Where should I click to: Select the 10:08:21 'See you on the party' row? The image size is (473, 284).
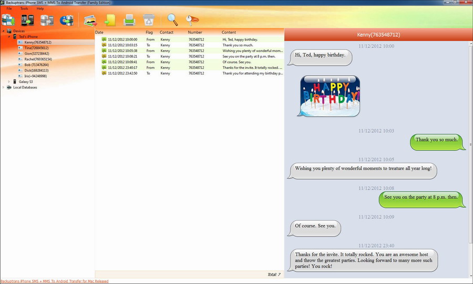click(x=189, y=56)
